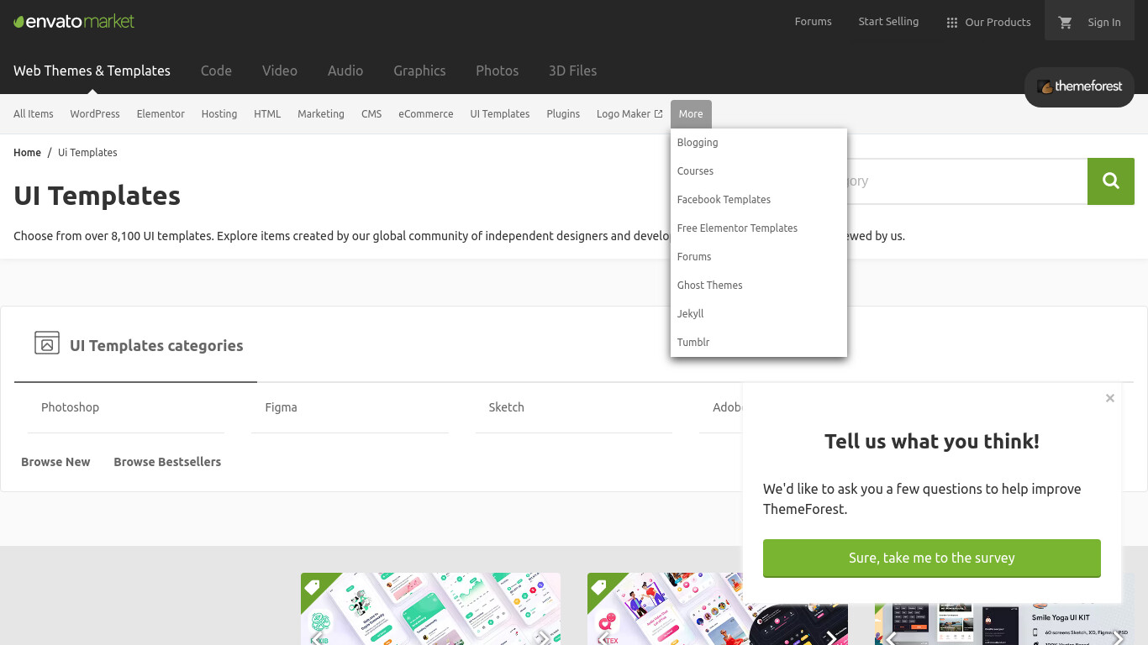The height and width of the screenshot is (645, 1148).
Task: Open the shopping cart icon
Action: (x=1066, y=23)
